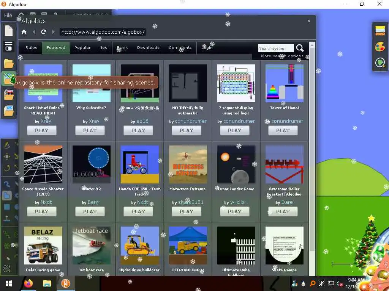
Task: Open the picture folder icon in sidebar
Action: pyautogui.click(x=9, y=111)
